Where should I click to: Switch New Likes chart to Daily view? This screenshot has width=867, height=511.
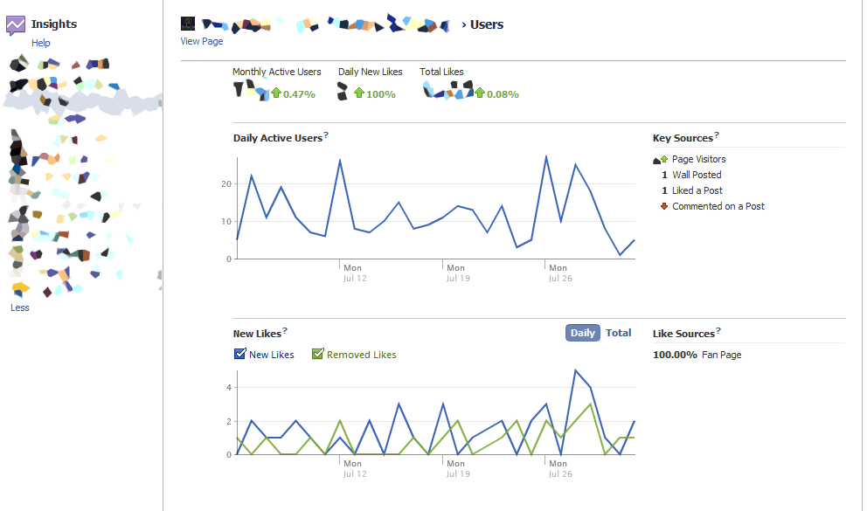pyautogui.click(x=582, y=333)
